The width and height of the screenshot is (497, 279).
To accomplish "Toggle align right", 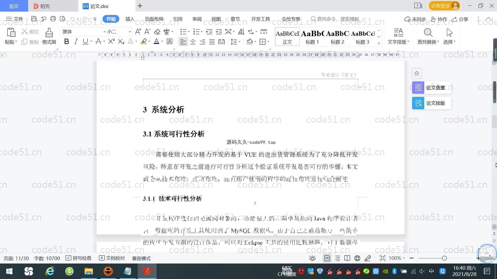I will click(202, 42).
